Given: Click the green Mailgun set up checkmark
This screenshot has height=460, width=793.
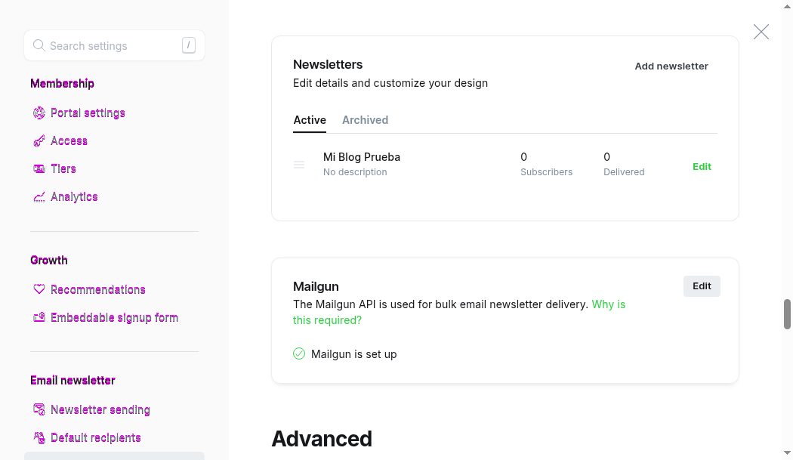Looking at the screenshot, I should click(299, 353).
